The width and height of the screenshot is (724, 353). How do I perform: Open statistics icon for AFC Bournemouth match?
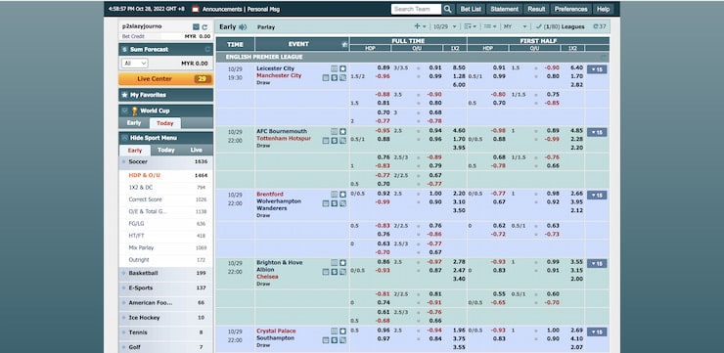click(x=342, y=140)
